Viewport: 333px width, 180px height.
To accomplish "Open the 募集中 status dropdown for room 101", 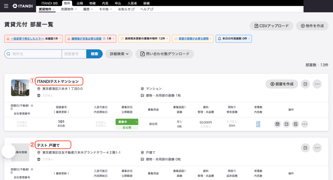I will (x=127, y=122).
